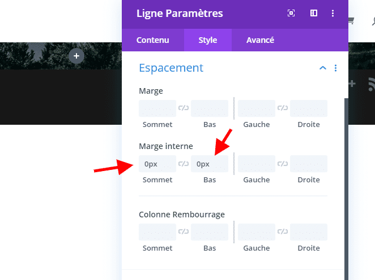Viewport: 375px width, 280px height.
Task: Click the settings panel vertical scrollbar
Action: pos(346,189)
